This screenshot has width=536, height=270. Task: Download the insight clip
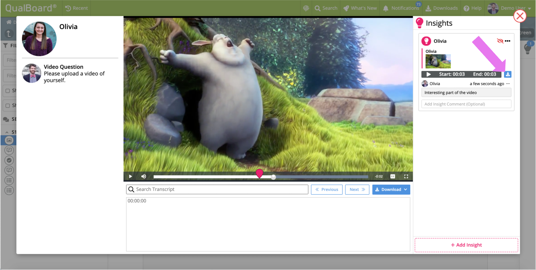tap(508, 74)
